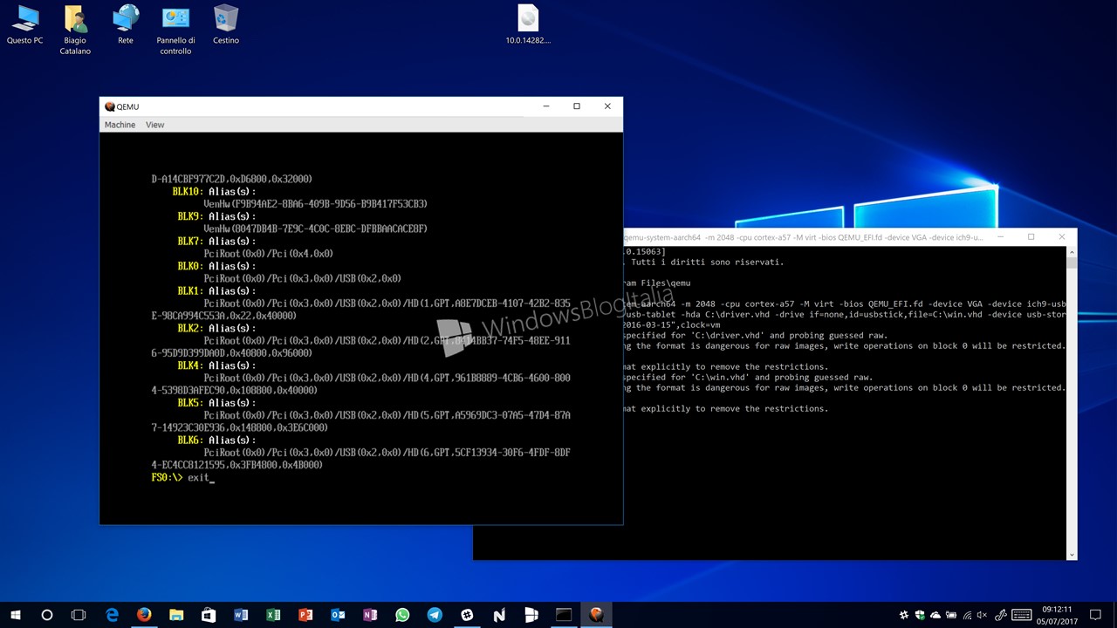Viewport: 1117px width, 628px height.
Task: Click the battery power tray icon
Action: (953, 615)
